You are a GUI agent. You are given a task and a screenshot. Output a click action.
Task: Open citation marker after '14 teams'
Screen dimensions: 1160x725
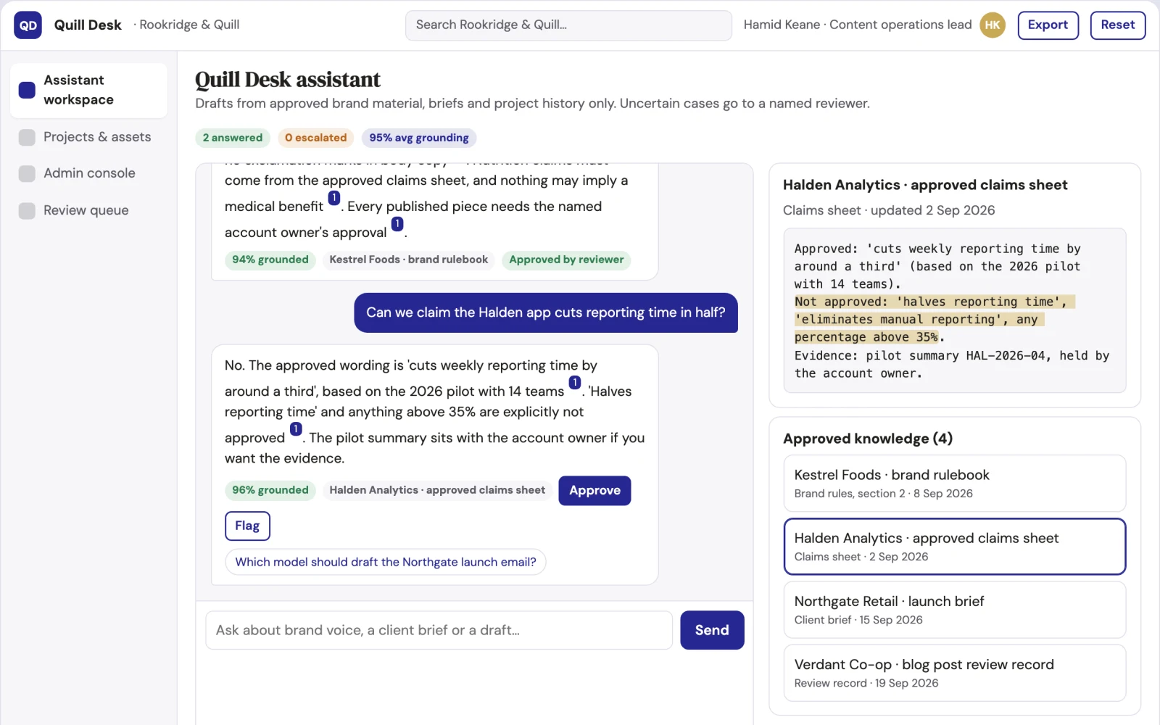(575, 383)
